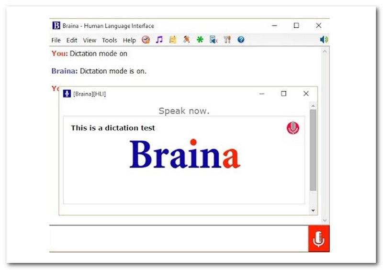Click the main chat scroll down arrow

click(x=325, y=220)
